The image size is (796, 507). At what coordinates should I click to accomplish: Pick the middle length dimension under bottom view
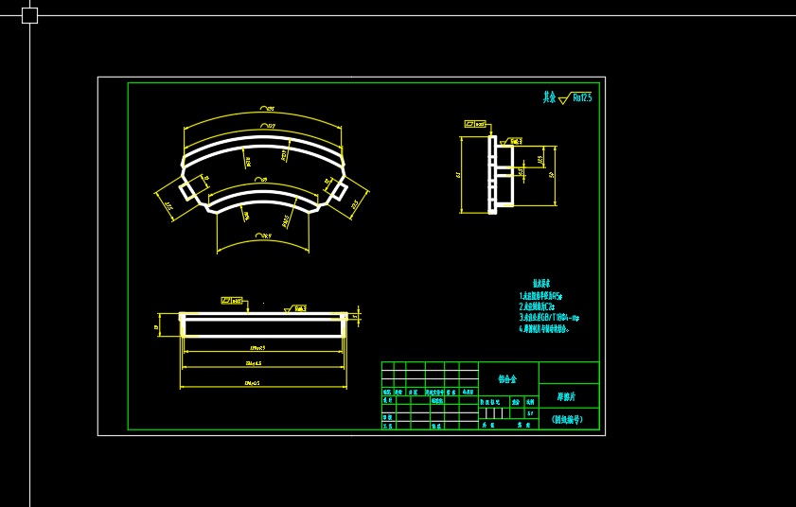[254, 363]
